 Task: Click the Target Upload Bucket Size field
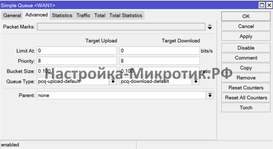coord(77,71)
